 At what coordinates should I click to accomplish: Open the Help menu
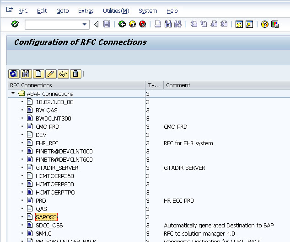(x=172, y=11)
